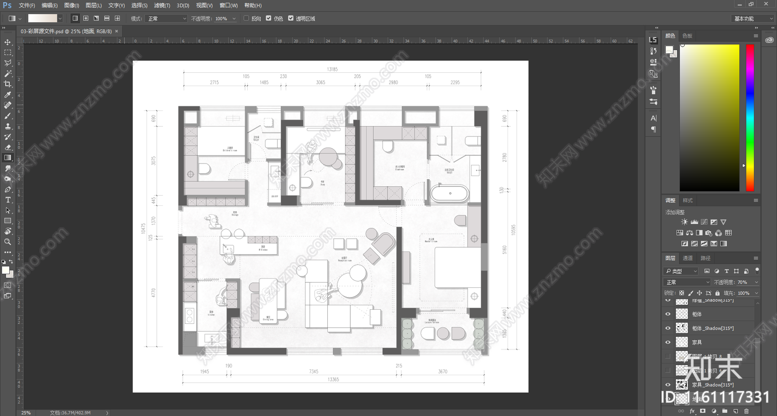The width and height of the screenshot is (777, 416).
Task: Enable the 反向 checkbox
Action: [x=246, y=18]
